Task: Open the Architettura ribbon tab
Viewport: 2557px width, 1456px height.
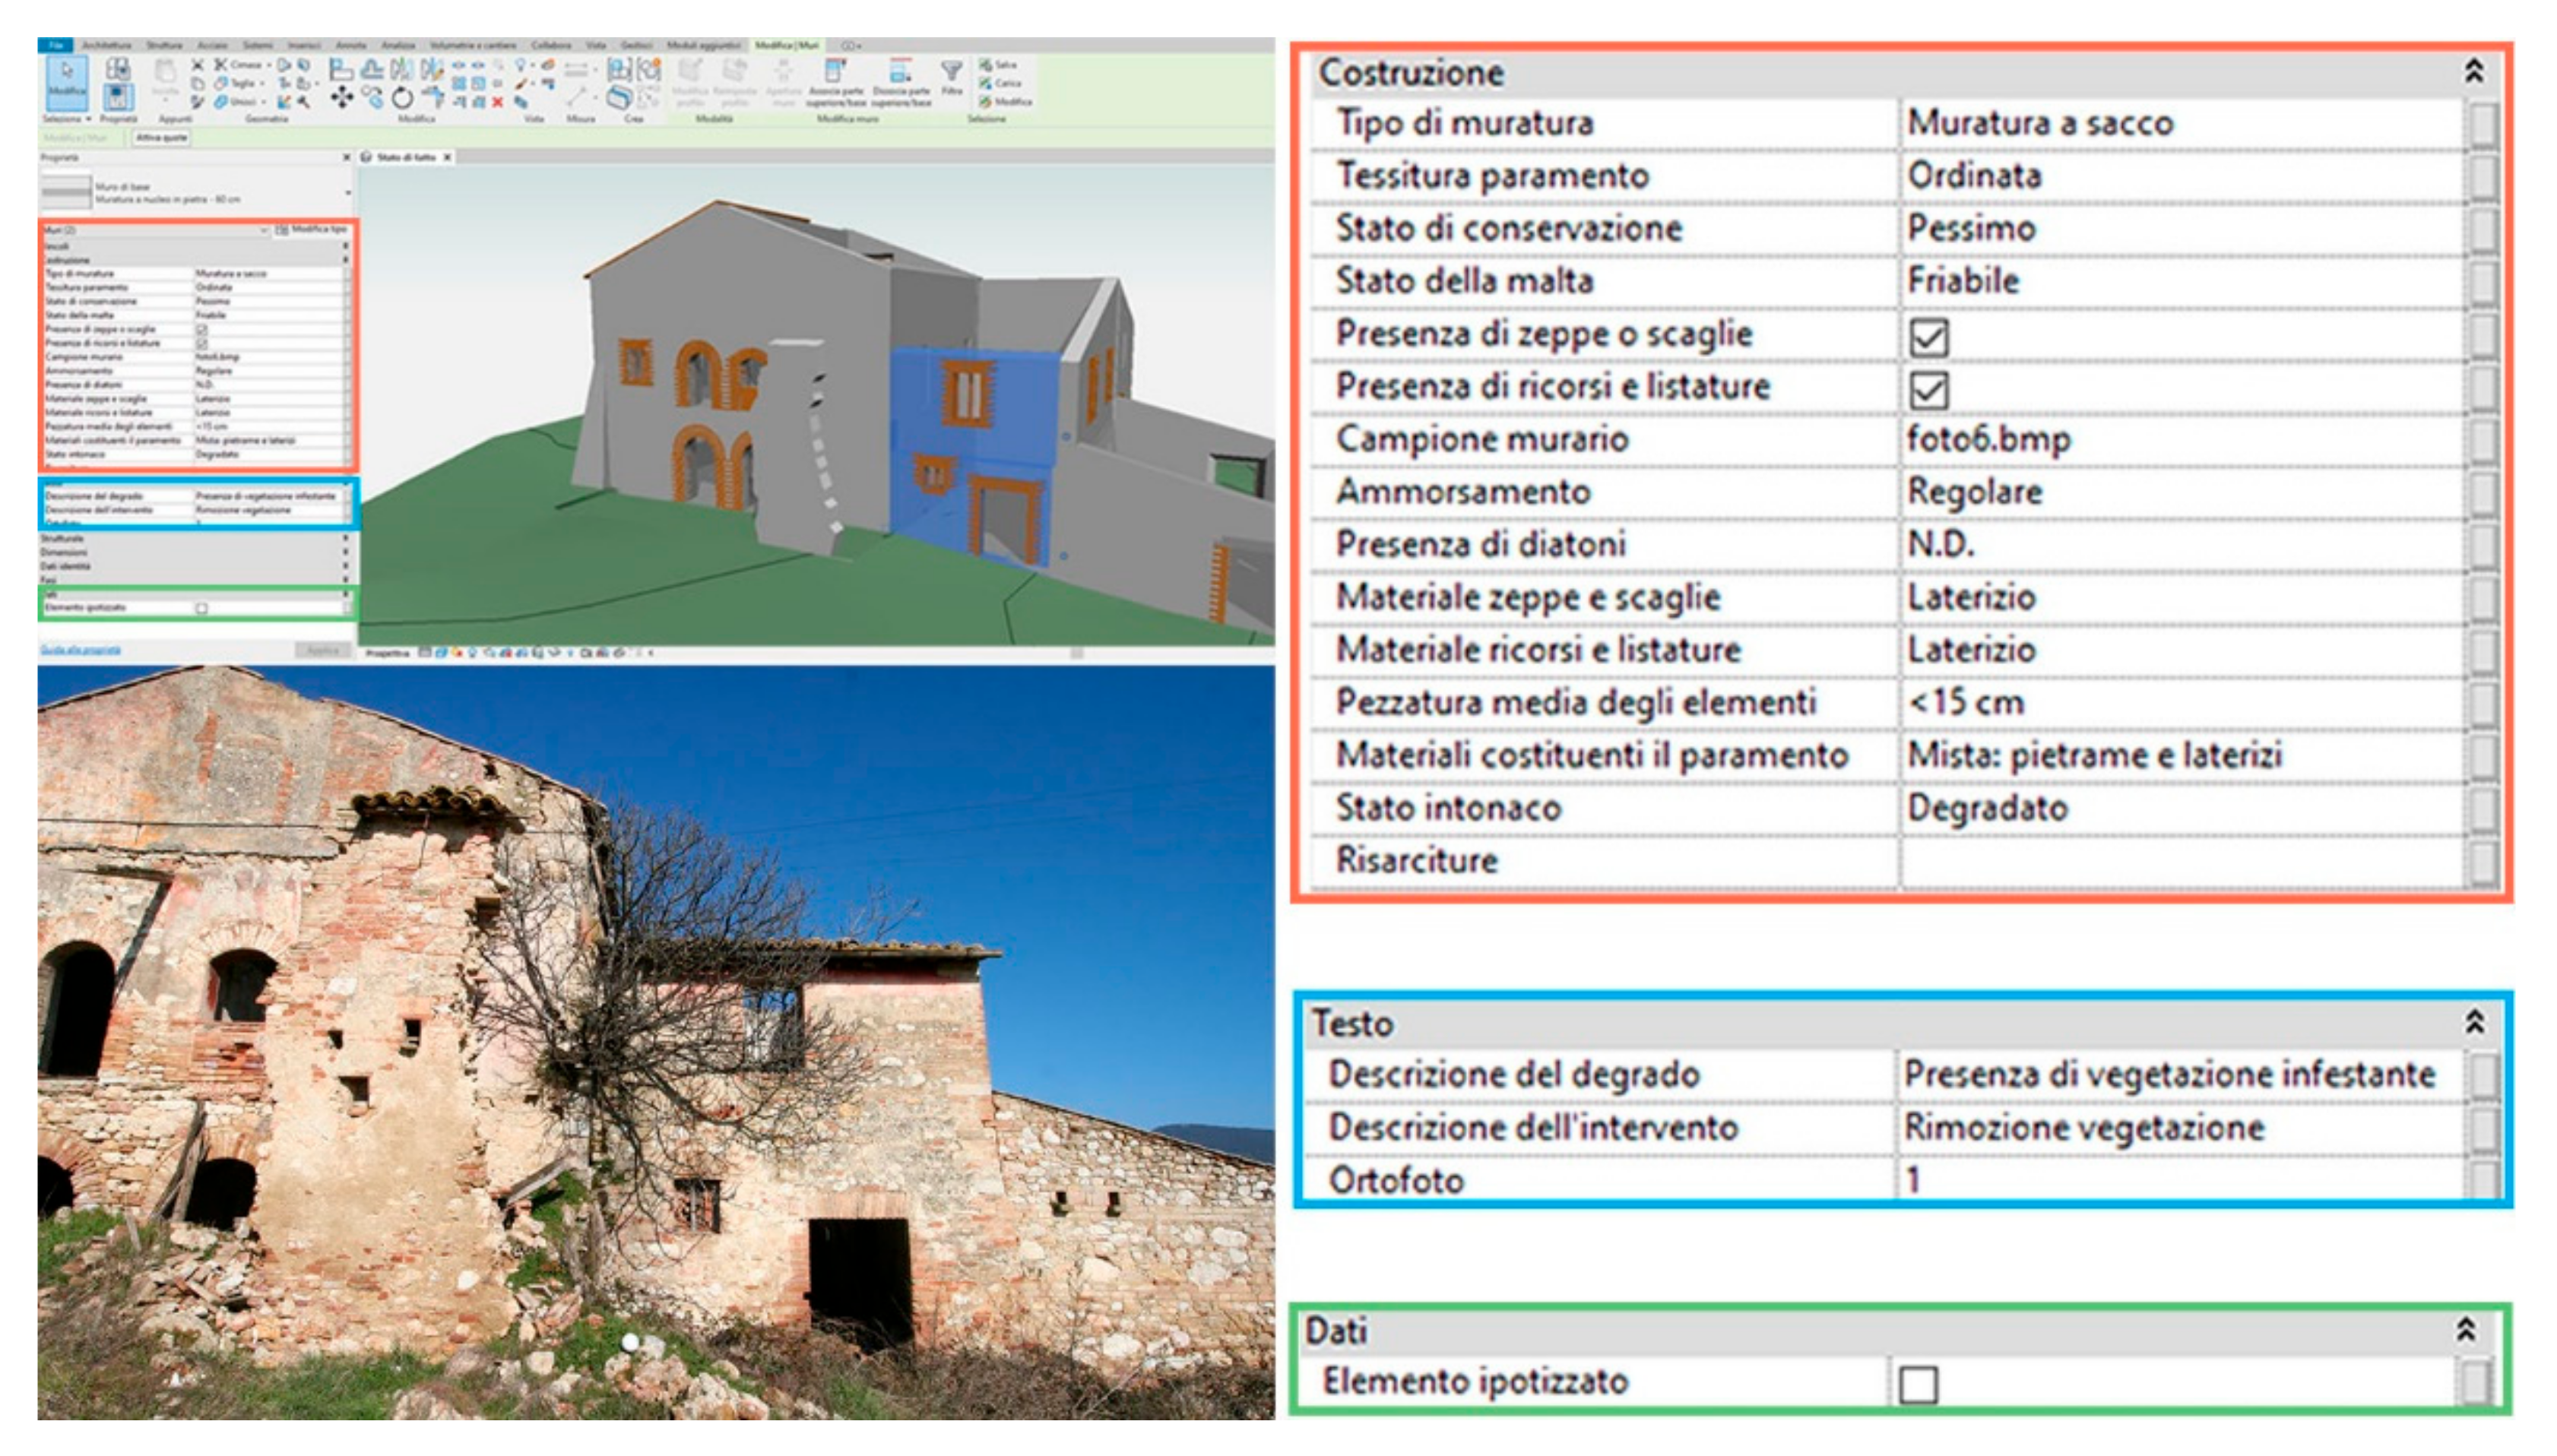Action: tap(107, 45)
